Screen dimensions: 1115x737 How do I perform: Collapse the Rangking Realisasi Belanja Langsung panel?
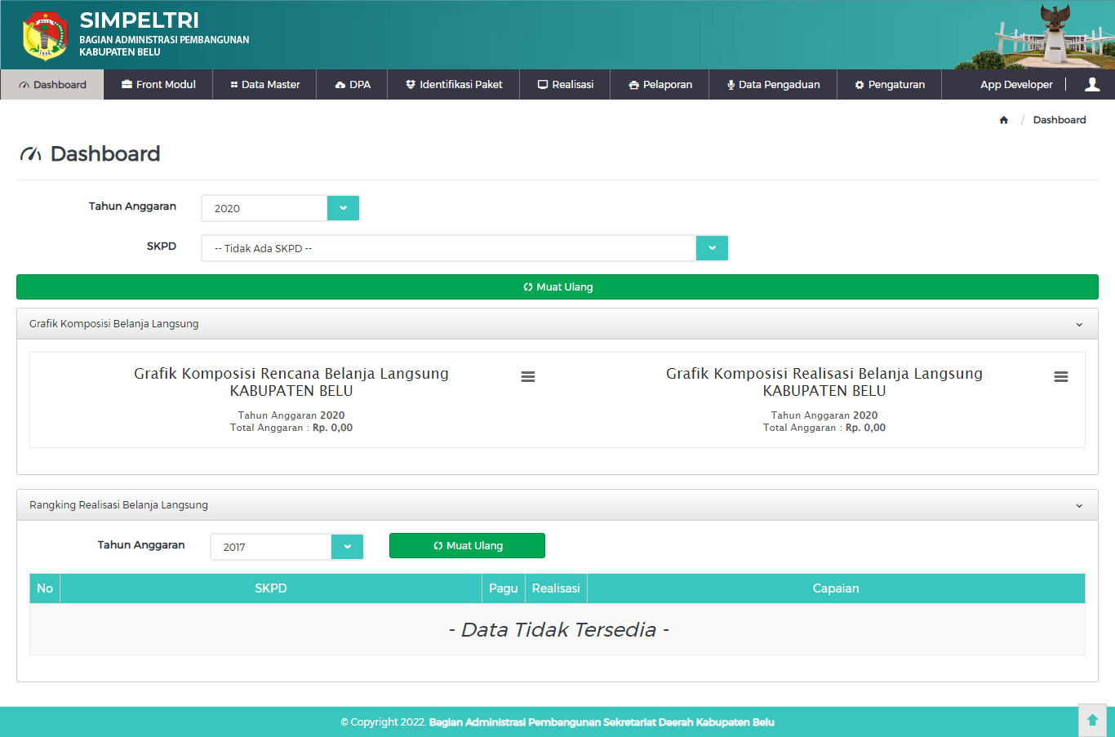click(1079, 506)
